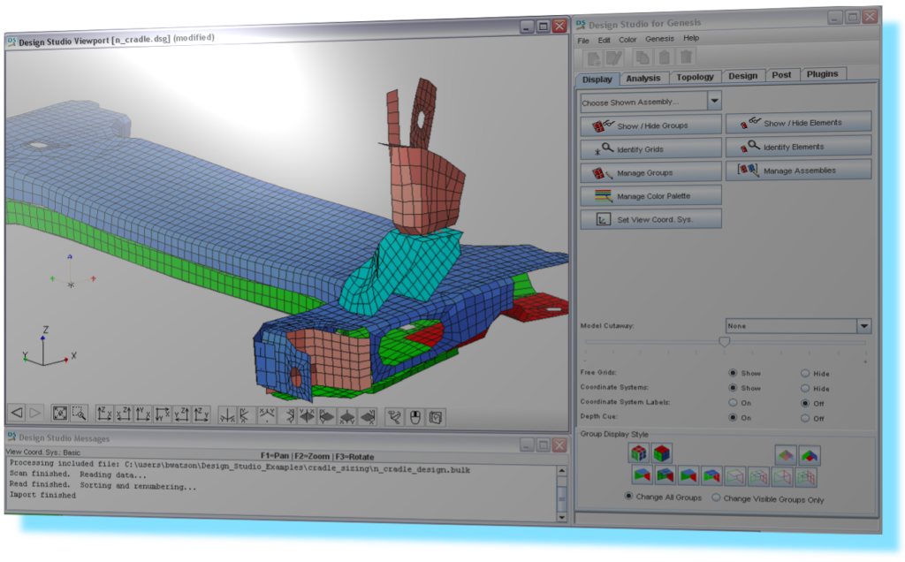Click the copy icon in Design Studio toolbar
905x562 pixels.
click(642, 57)
